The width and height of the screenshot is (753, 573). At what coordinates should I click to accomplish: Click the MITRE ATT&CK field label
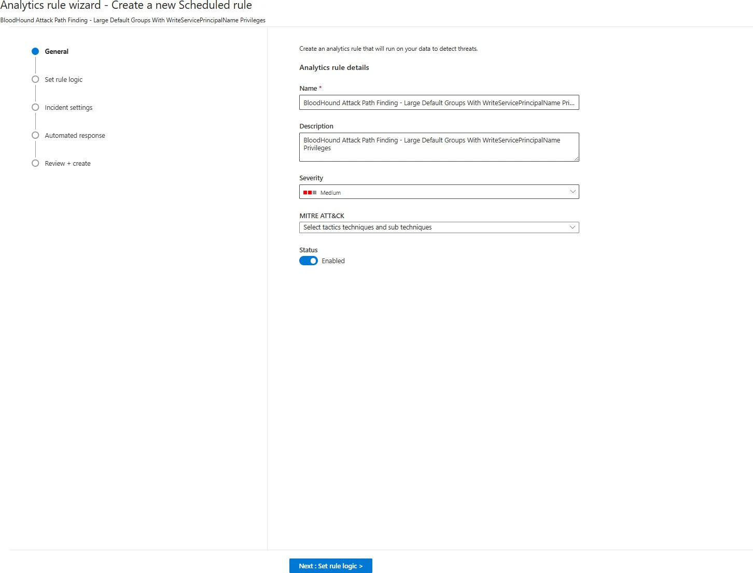pyautogui.click(x=322, y=216)
